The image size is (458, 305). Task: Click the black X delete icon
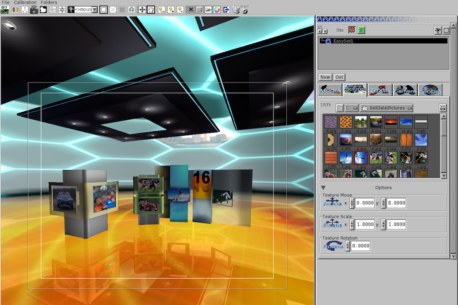191,10
